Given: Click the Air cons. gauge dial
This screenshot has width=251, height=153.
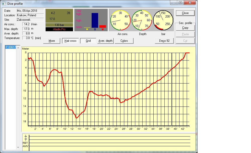Looking at the screenshot, I should (x=120, y=20).
